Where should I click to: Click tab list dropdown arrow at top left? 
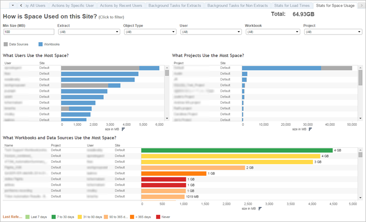point(13,5)
